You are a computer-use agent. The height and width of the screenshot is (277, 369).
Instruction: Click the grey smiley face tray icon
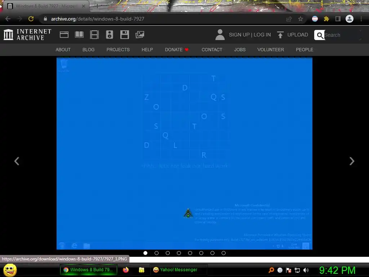280,270
